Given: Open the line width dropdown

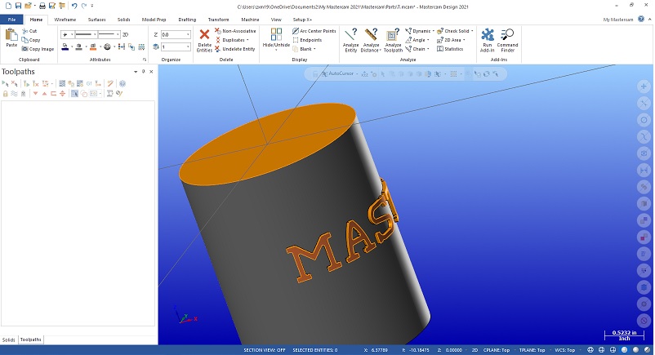Looking at the screenshot, I should [118, 34].
